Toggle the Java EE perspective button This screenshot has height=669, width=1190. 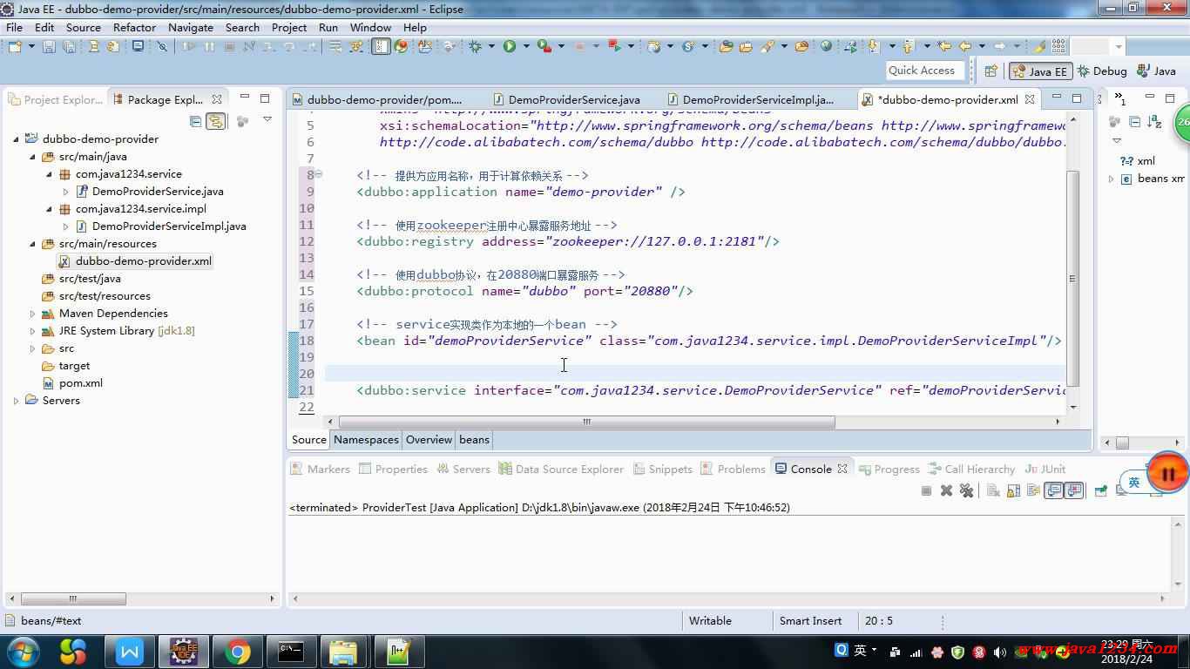(1040, 71)
